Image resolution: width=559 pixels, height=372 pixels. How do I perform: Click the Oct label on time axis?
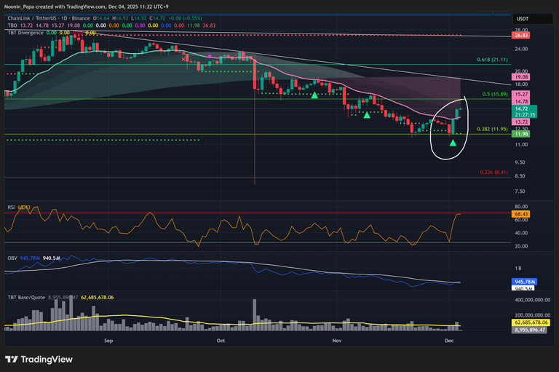(222, 340)
